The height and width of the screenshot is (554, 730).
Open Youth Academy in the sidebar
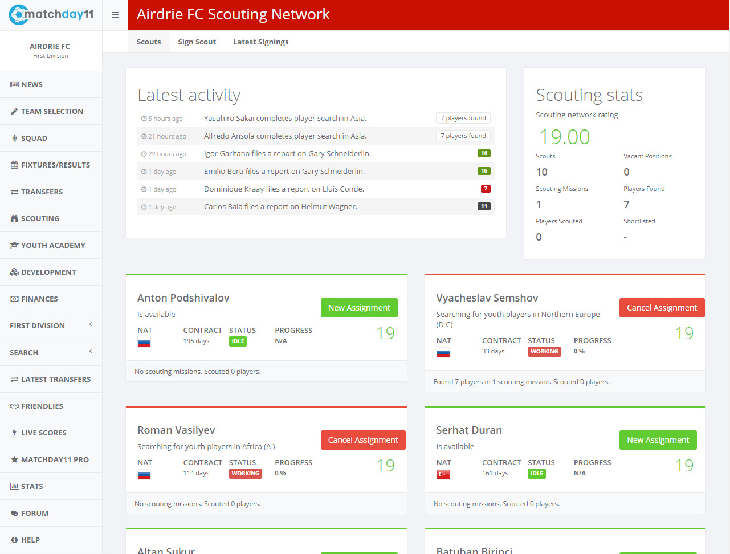(x=51, y=245)
